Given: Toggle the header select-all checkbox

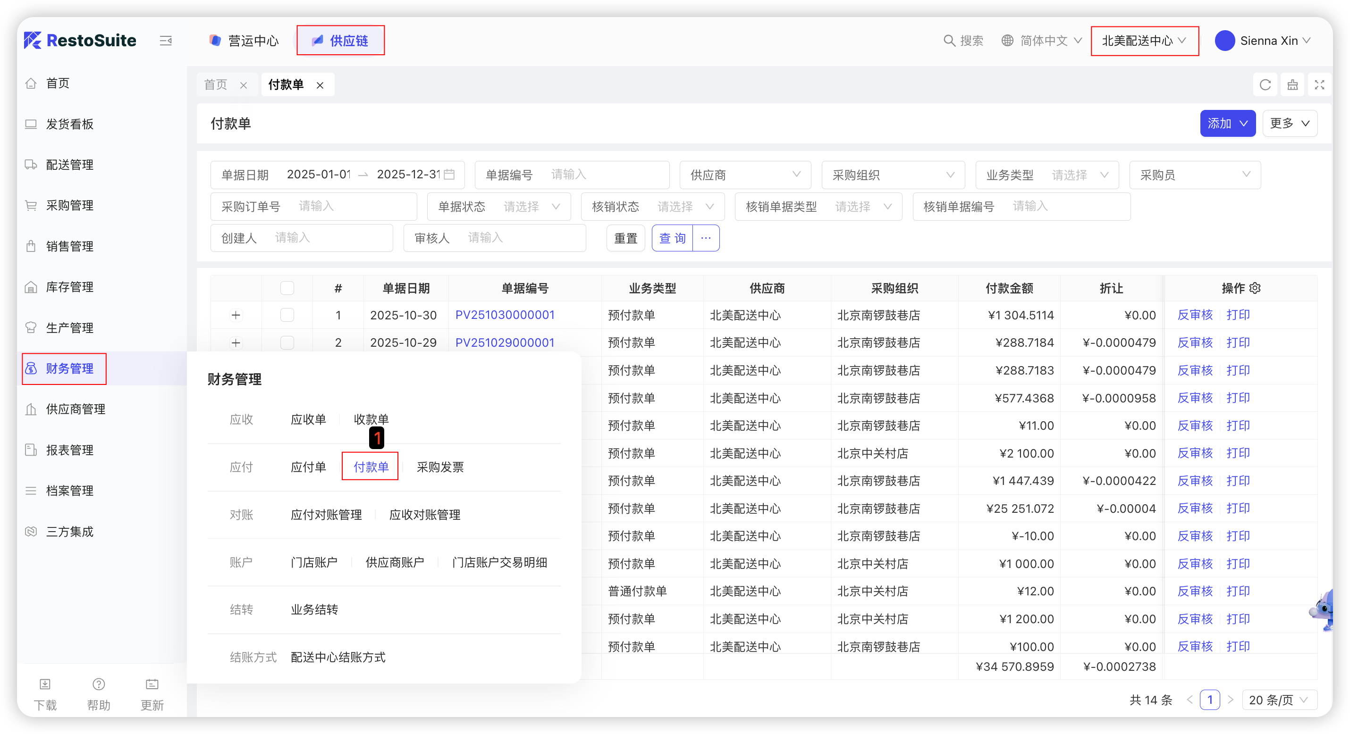Looking at the screenshot, I should [287, 288].
